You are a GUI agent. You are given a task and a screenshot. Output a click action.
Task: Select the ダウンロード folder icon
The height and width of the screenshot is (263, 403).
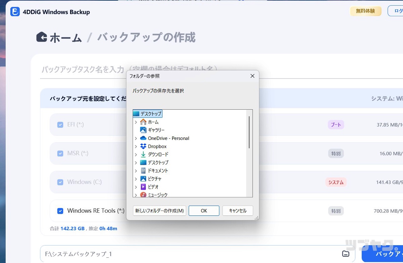pyautogui.click(x=143, y=154)
